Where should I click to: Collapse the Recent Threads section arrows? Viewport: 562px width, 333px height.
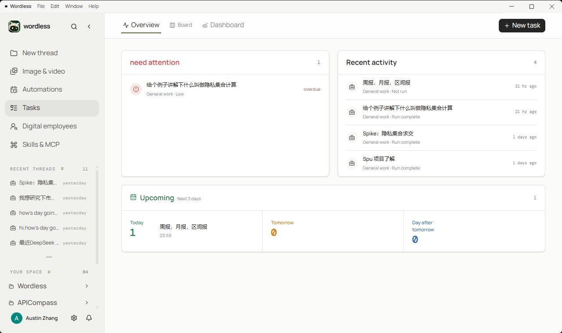coord(62,169)
